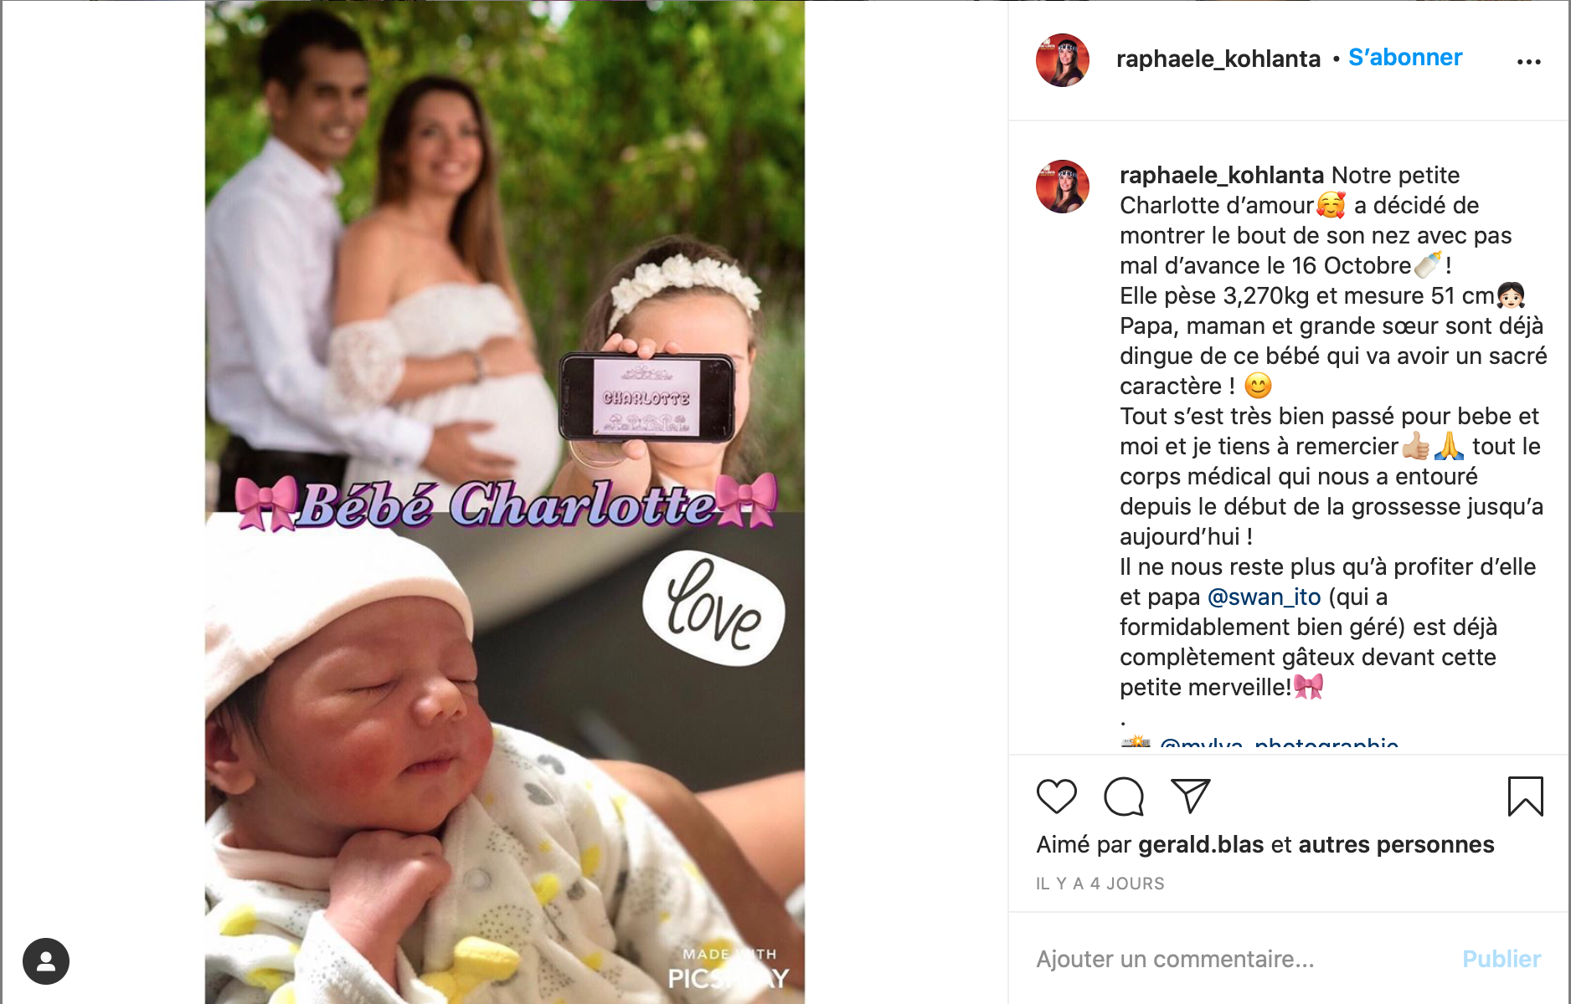This screenshot has width=1571, height=1004.
Task: Share the post with paper plane icon
Action: point(1190,796)
